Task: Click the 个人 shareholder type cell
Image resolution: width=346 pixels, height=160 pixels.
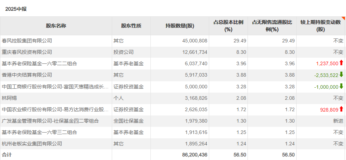Action: [119, 98]
